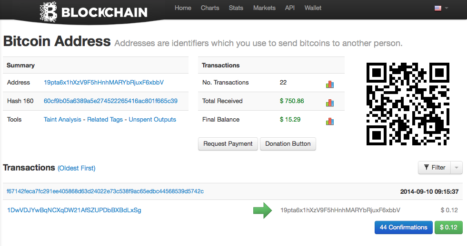Click the green transaction arrow
This screenshot has height=246, width=467.
(x=262, y=210)
